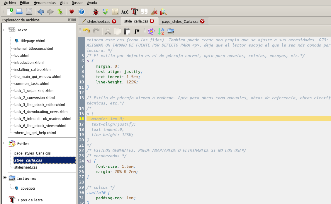Click the green pushpin checkpoint icon

click(60, 12)
